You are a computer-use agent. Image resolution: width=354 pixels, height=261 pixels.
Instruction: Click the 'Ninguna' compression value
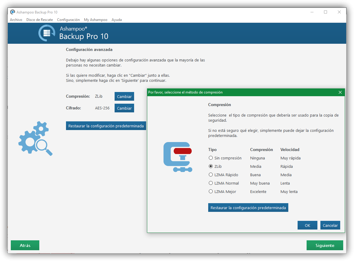coord(257,158)
